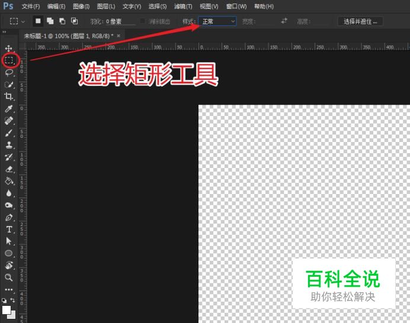Swap foreground and background colors

point(12,301)
